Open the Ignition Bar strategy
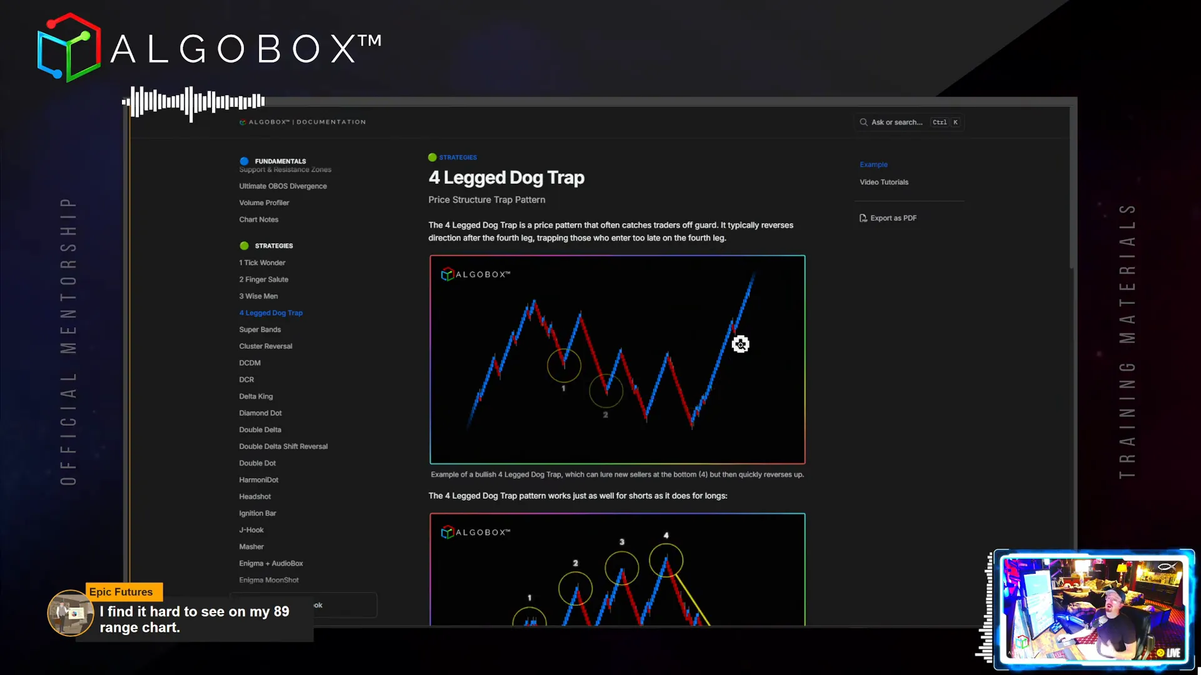 point(257,513)
